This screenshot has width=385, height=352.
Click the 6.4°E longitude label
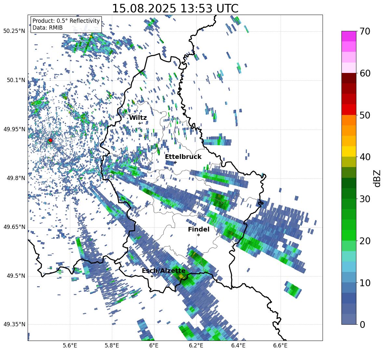tap(238, 345)
